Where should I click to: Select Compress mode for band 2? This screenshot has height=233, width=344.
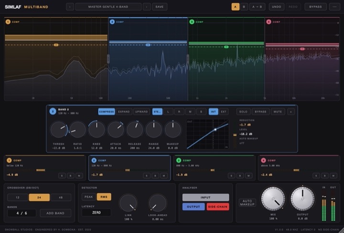click(107, 112)
